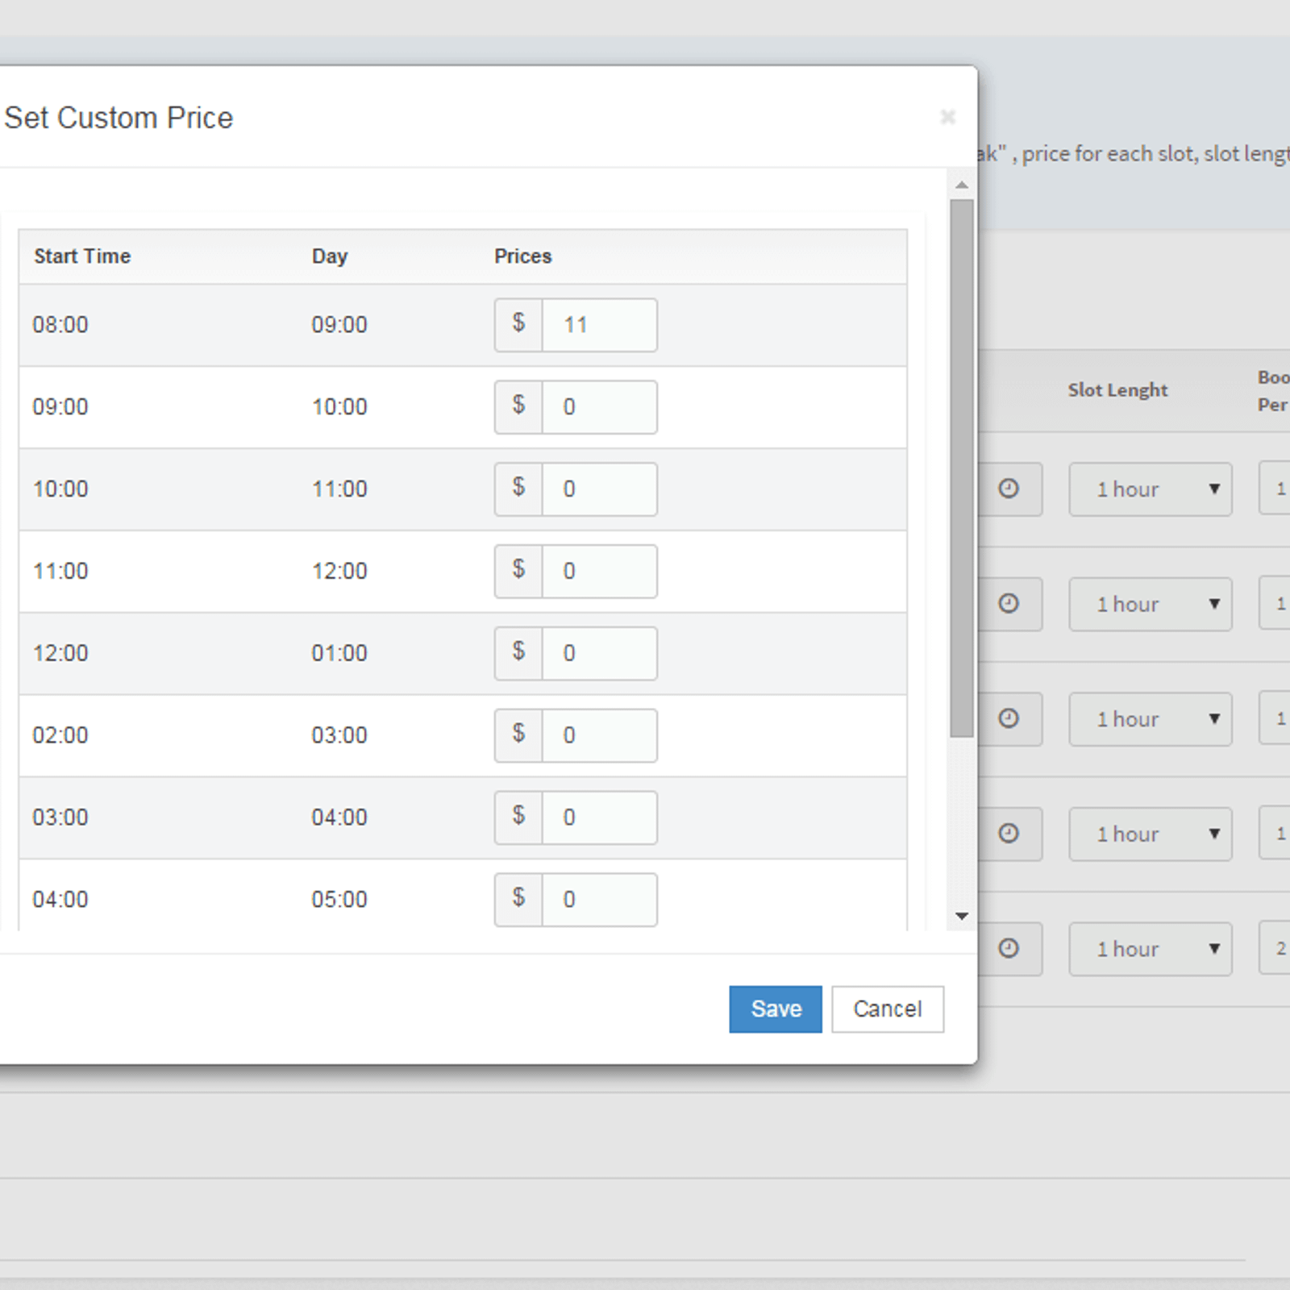Click the 09:00 slot price field

pos(601,407)
